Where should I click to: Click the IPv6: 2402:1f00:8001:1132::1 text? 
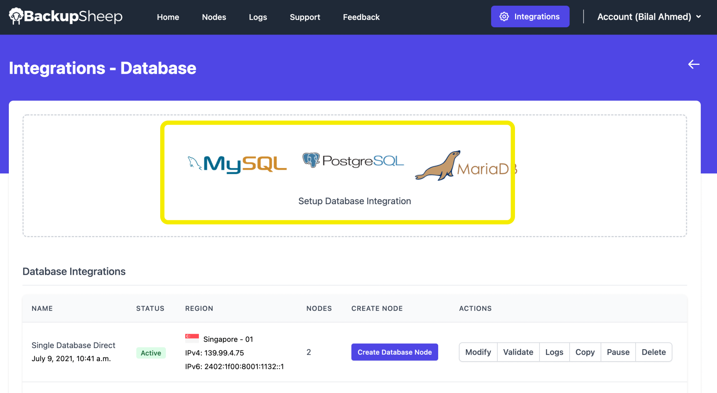pyautogui.click(x=234, y=367)
